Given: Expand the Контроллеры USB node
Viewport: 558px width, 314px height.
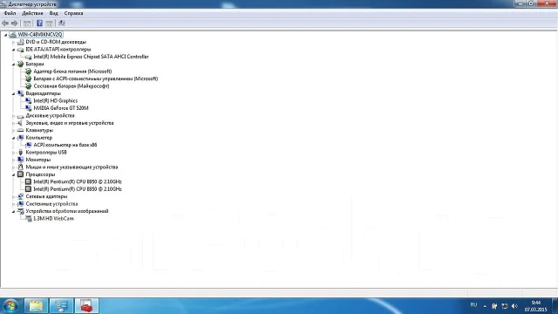Looking at the screenshot, I should [14, 153].
